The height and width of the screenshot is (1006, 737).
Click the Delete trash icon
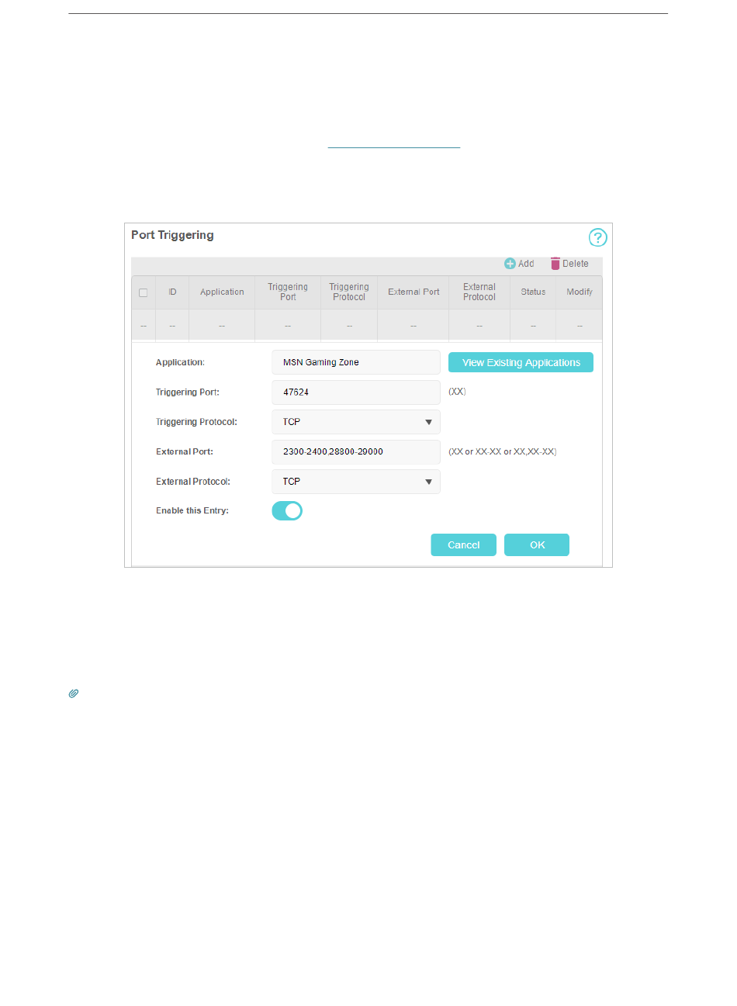pyautogui.click(x=555, y=264)
